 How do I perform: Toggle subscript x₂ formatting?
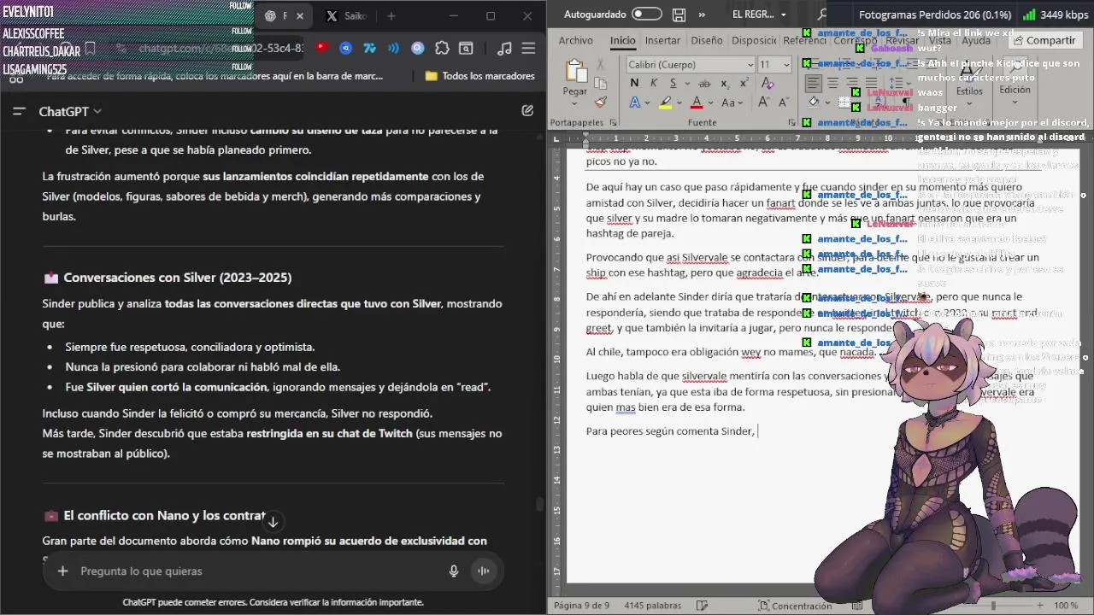[x=725, y=83]
